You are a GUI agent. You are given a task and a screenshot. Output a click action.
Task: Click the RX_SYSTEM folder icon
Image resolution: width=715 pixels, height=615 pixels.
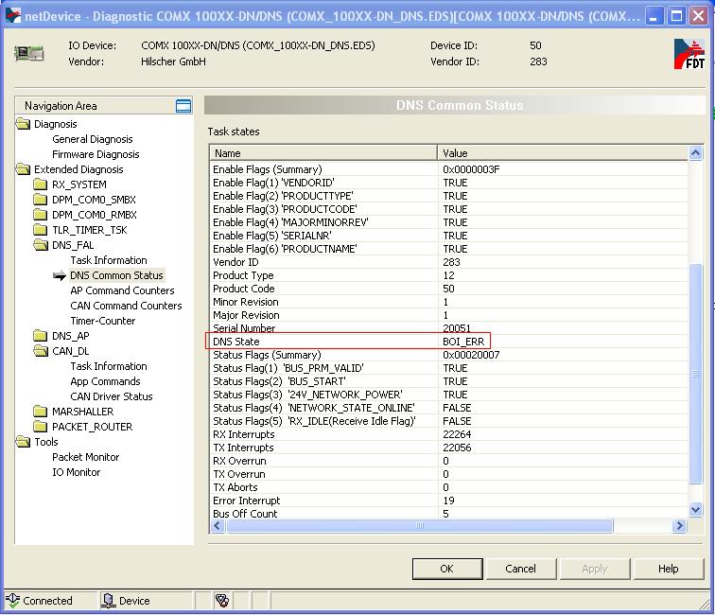41,184
